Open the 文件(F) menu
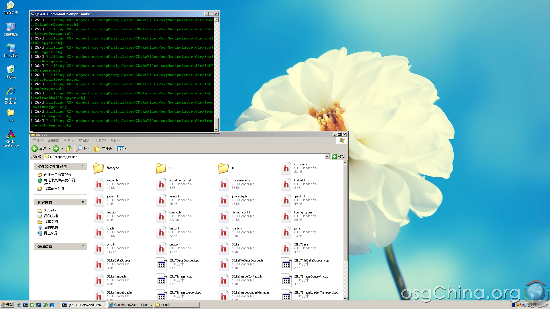 [38, 140]
